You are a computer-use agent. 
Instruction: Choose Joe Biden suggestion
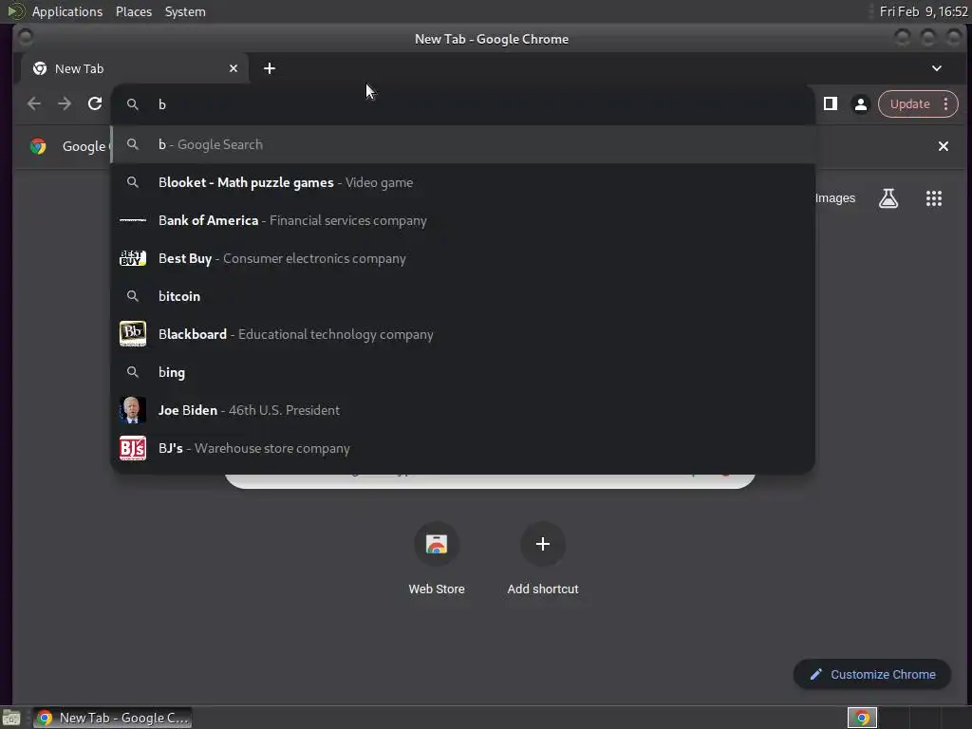(x=462, y=410)
